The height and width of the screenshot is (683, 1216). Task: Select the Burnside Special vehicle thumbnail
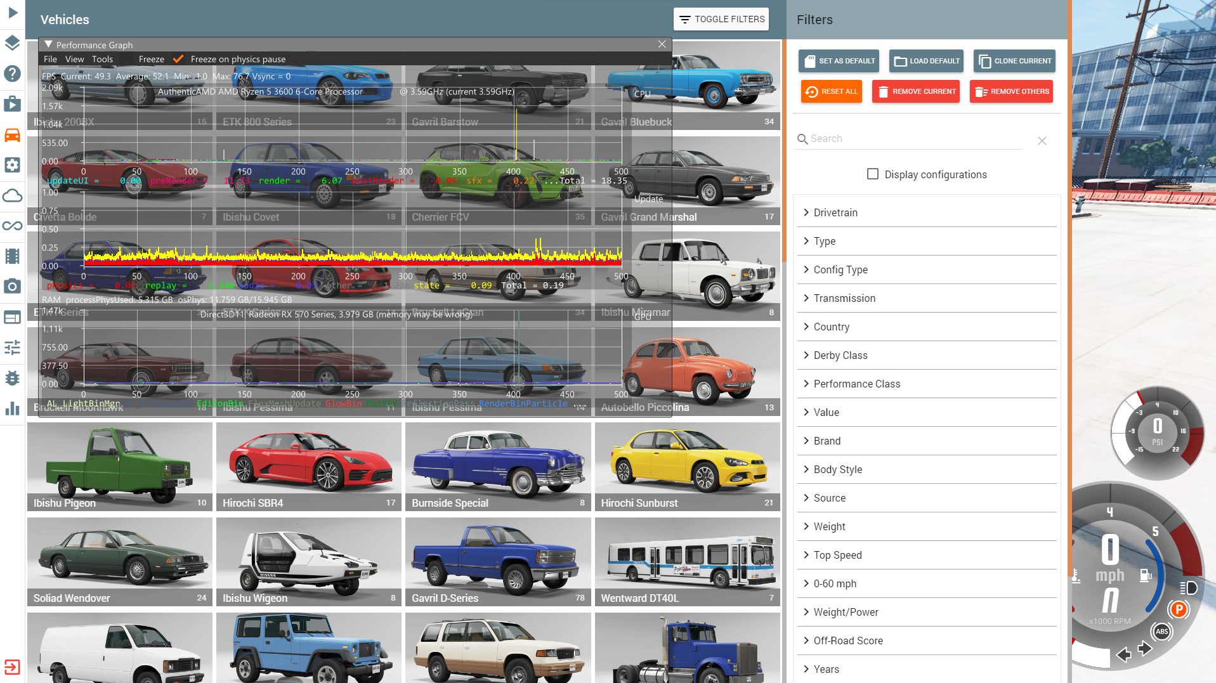click(x=498, y=467)
